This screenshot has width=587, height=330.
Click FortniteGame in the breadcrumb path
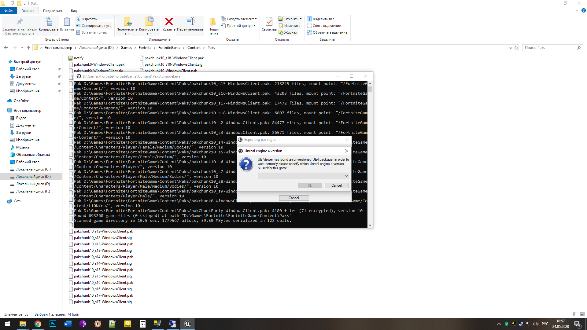point(169,48)
